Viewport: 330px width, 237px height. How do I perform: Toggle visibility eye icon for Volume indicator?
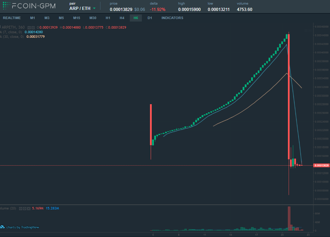[x=21, y=208]
